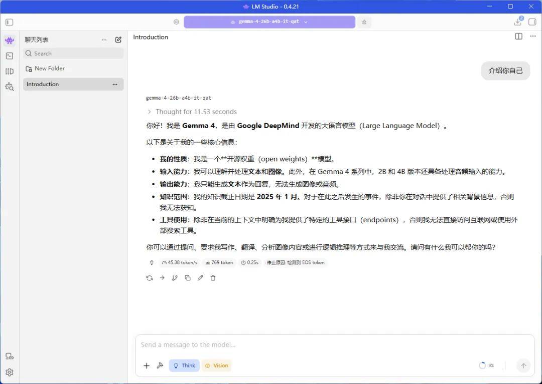Minimize the LM Studio window
This screenshot has width=542, height=384.
[x=489, y=6]
